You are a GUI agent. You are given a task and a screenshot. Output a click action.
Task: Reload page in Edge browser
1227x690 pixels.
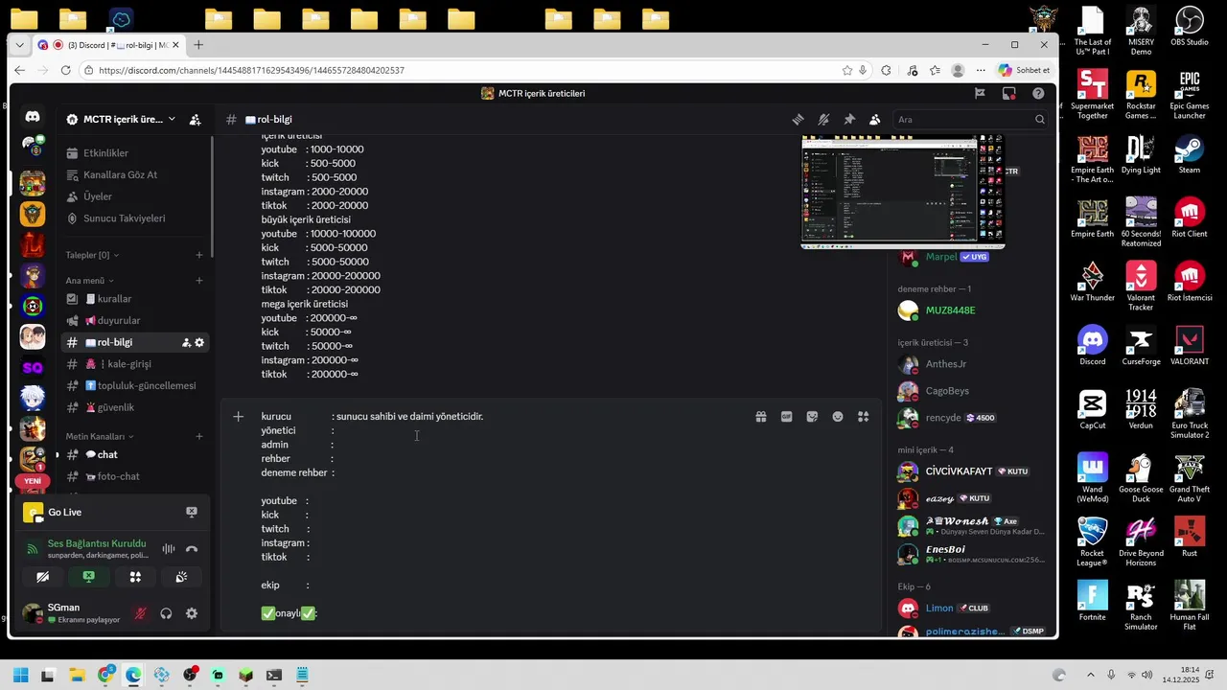pos(65,70)
